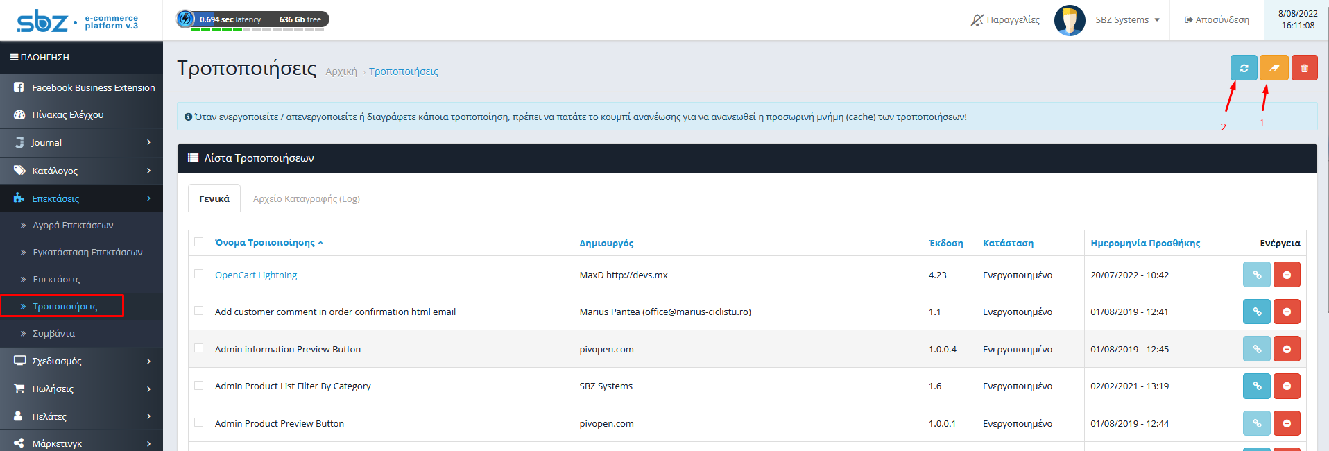1329x451 pixels.
Task: Click the blue refresh modifications button
Action: click(x=1244, y=68)
